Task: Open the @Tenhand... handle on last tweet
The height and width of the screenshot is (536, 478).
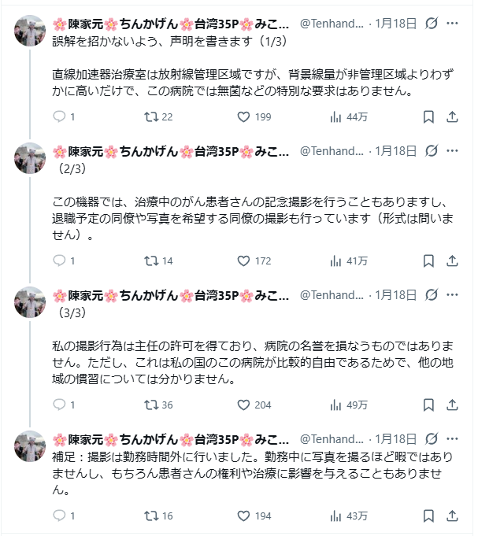Action: coord(332,438)
